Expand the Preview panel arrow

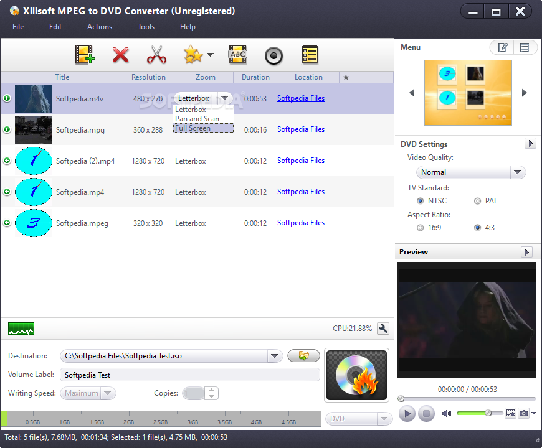[526, 252]
